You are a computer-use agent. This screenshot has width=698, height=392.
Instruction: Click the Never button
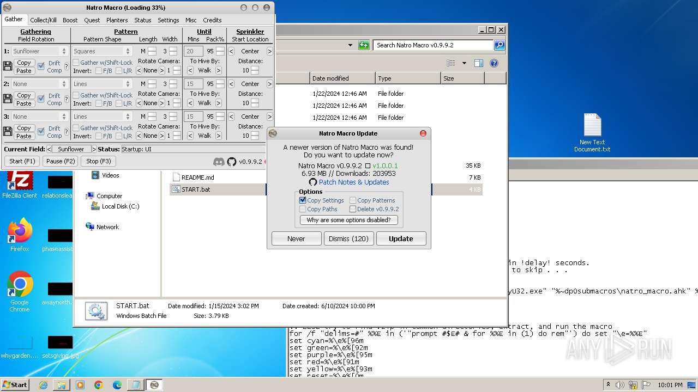point(296,238)
